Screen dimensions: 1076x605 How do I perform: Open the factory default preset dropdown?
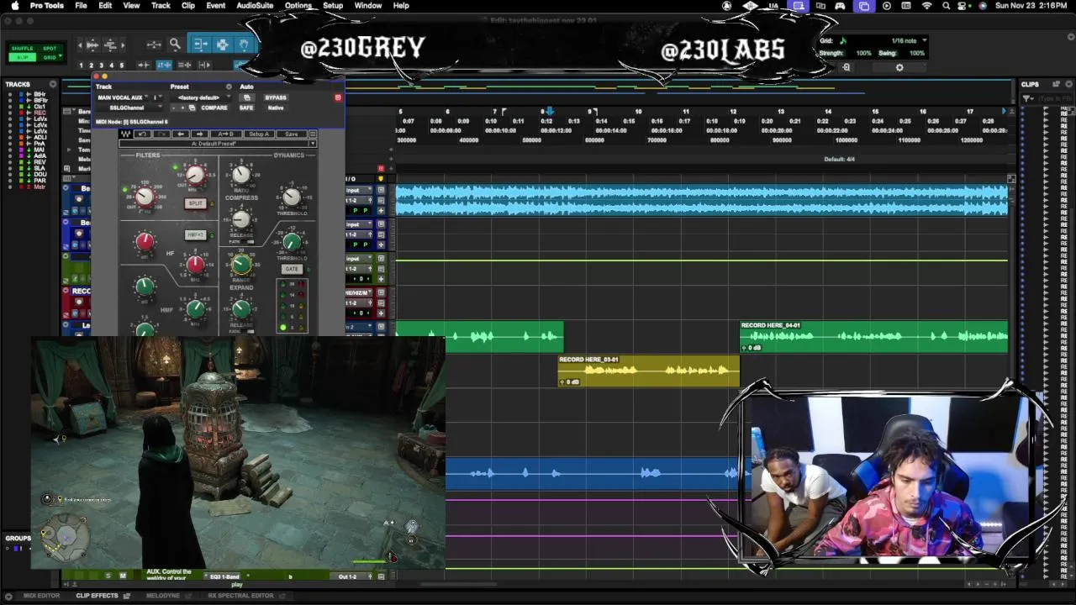coord(202,97)
